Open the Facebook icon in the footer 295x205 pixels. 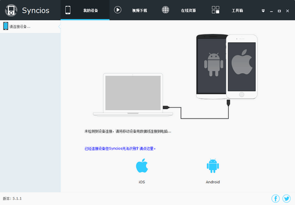pos(275,199)
